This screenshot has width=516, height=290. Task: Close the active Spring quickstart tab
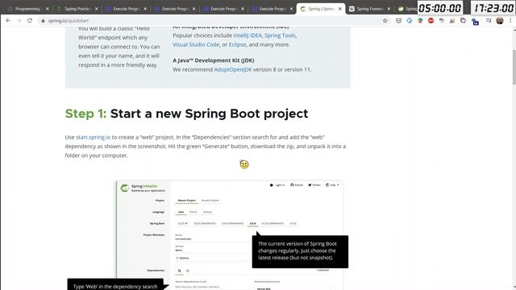pos(340,9)
